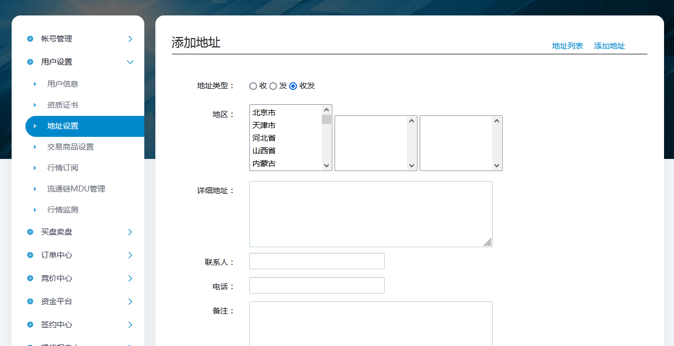Click the bullet icon beside 买盘卖盘
This screenshot has width=674, height=346.
[30, 232]
